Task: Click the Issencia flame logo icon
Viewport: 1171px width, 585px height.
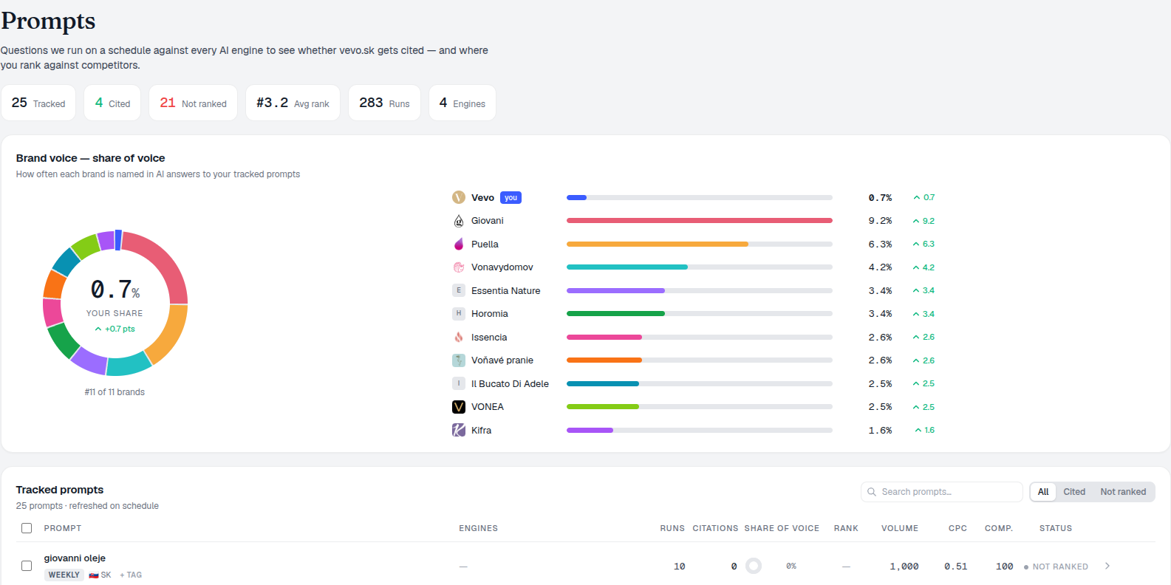Action: click(459, 337)
